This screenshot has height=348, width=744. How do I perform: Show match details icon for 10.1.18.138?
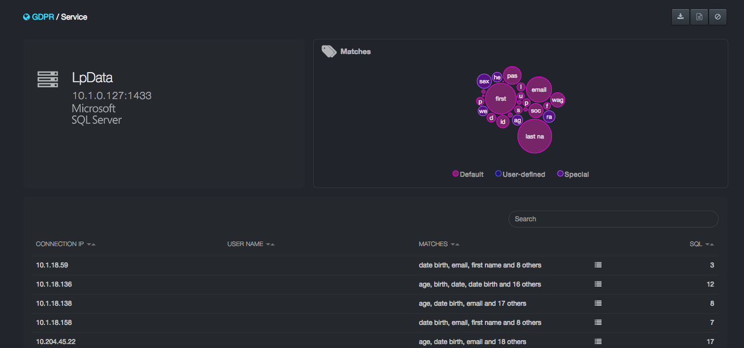pos(598,303)
